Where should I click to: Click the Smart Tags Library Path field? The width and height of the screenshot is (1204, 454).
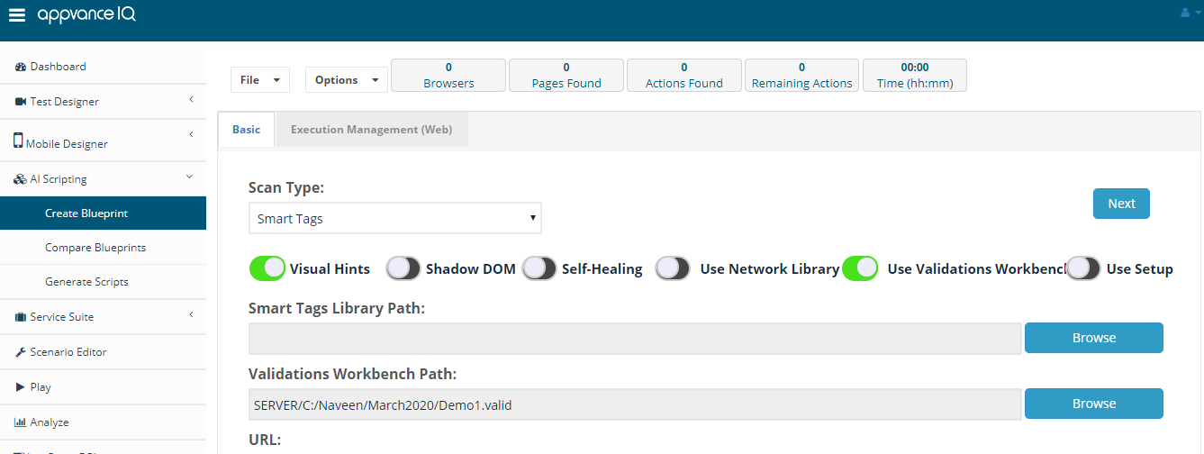pos(635,339)
